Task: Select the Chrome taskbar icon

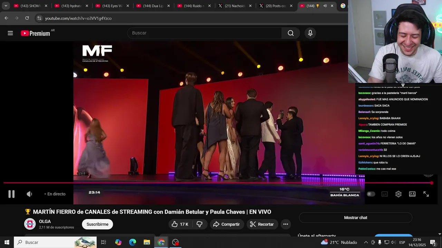Action: pos(161,242)
